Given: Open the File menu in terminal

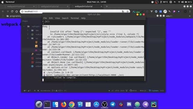Looking at the screenshot, I should coord(45,18).
